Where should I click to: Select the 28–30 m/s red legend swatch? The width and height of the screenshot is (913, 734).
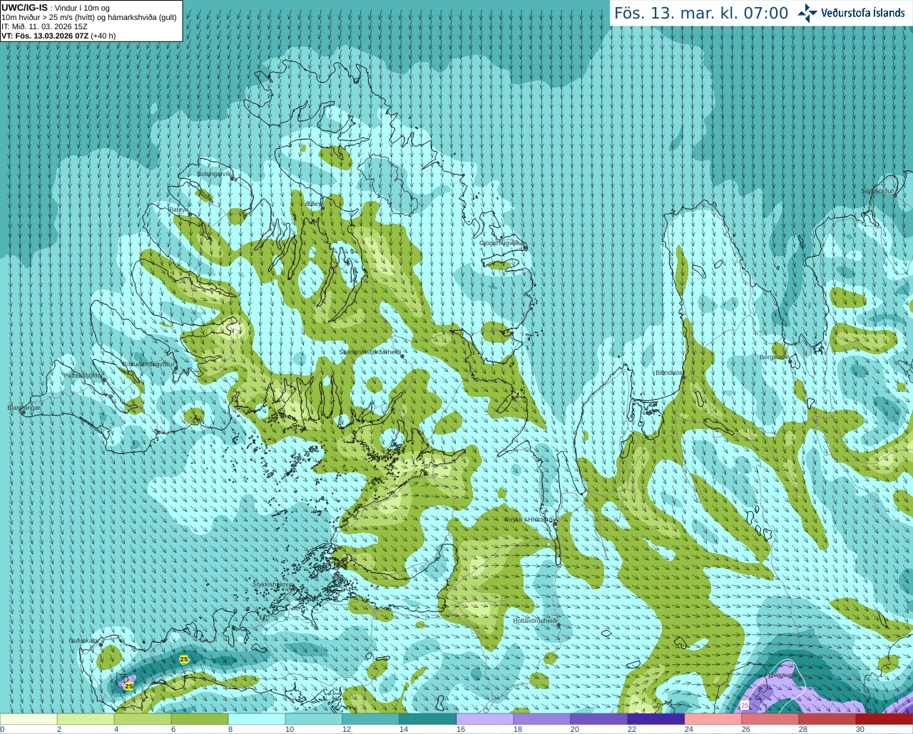(827, 719)
